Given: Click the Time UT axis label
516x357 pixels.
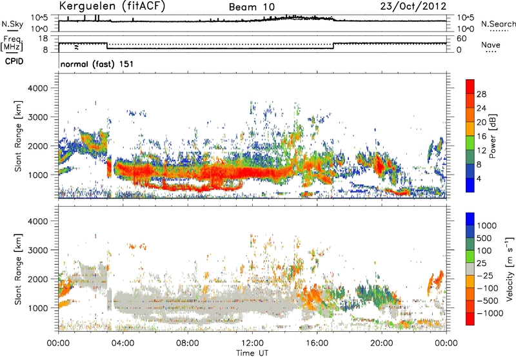Looking at the screenshot, I should pos(252,353).
